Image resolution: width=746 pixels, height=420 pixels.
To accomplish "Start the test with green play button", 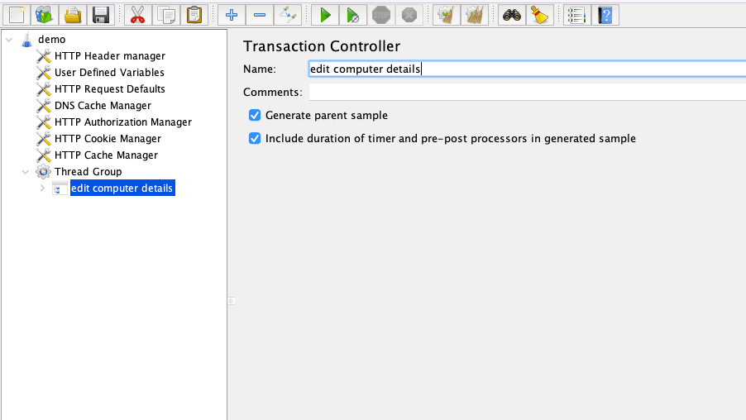I will pos(325,15).
